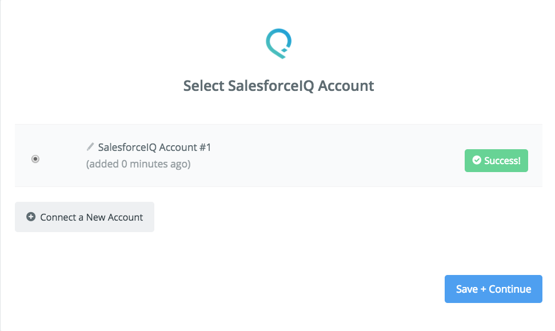This screenshot has height=331, width=555.
Task: Proceed by clicking blue Save + Continue
Action: pos(493,289)
